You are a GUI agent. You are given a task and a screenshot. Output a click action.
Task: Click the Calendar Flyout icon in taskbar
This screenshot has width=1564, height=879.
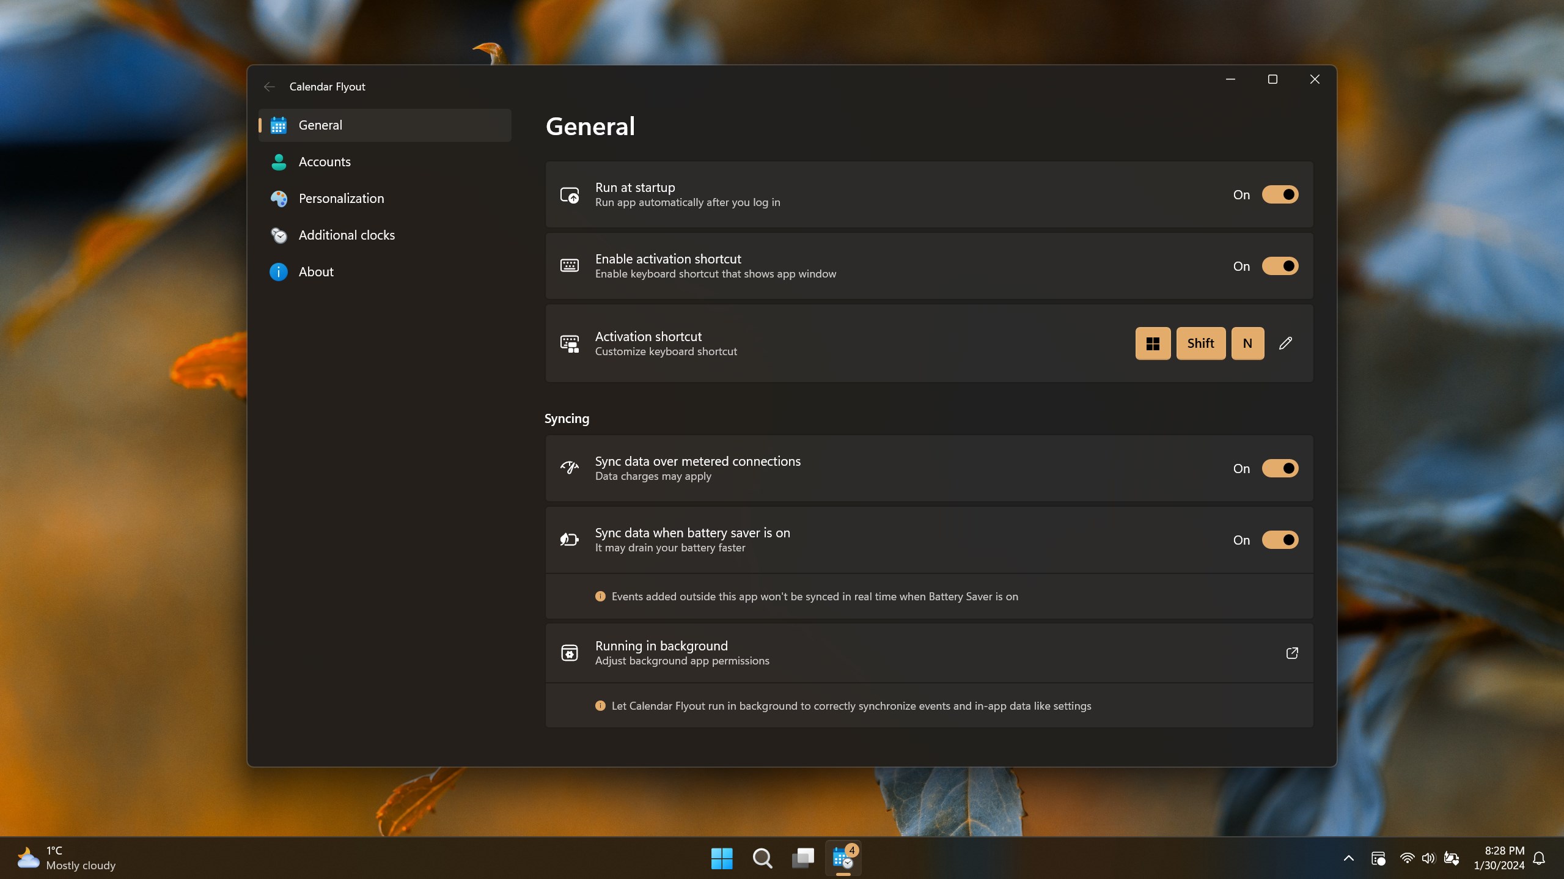842,858
